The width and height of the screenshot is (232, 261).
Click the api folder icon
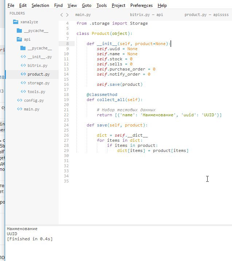pyautogui.click(x=19, y=39)
